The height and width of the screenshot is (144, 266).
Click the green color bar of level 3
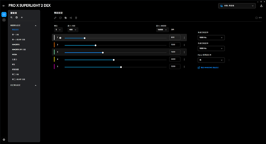point(54,52)
